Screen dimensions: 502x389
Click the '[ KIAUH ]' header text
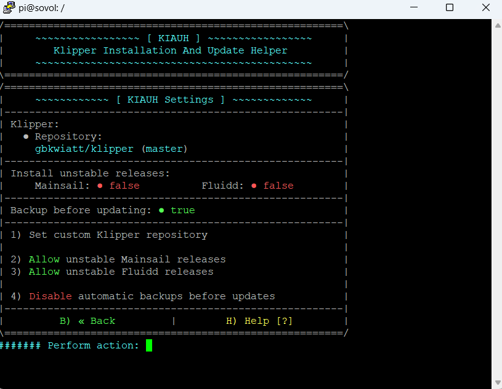[174, 38]
